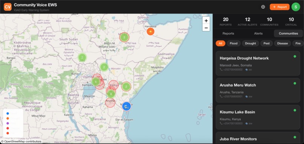This screenshot has height=144, width=304.
Task: Click the phone icon on Arusha Meru Watch card
Action: pyautogui.click(x=221, y=97)
